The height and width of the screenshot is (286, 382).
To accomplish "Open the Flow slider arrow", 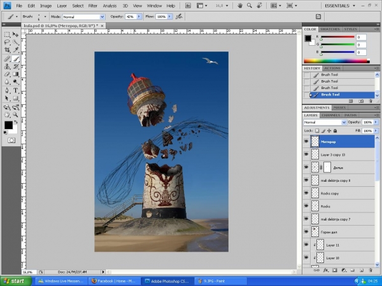I will (169, 17).
